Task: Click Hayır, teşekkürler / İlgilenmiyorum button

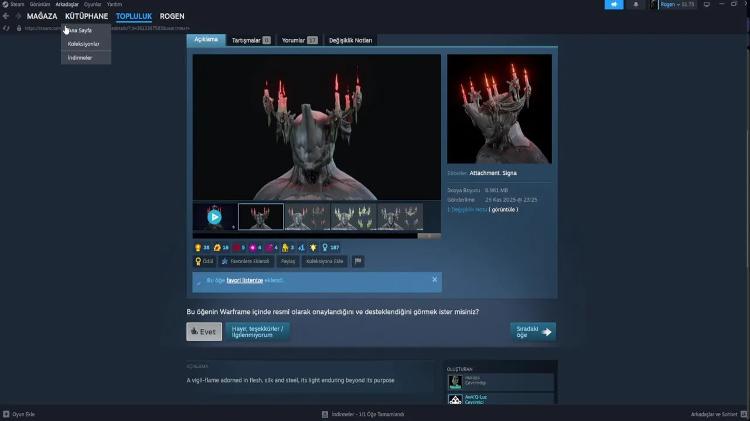Action: click(257, 332)
